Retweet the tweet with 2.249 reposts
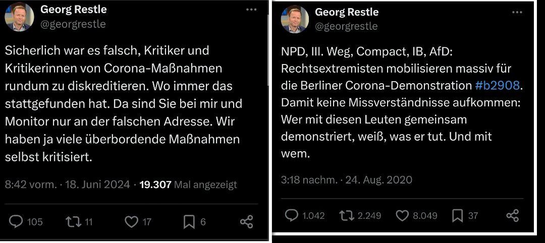Image resolution: width=545 pixels, height=243 pixels. point(347,216)
